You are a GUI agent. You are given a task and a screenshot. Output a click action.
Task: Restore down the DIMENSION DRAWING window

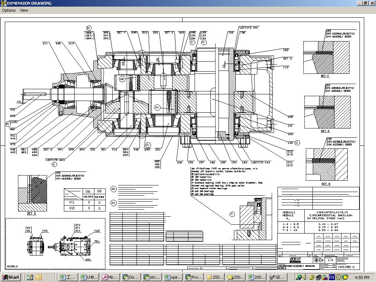coord(365,3)
